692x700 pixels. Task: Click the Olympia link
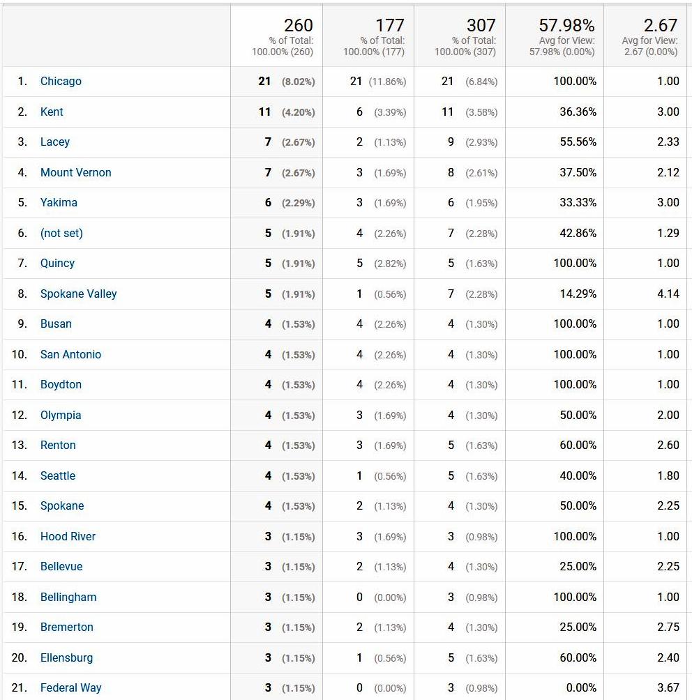61,415
